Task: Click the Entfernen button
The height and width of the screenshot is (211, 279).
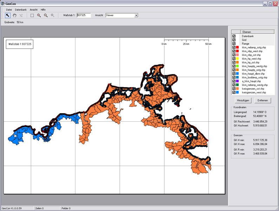Action: [263, 100]
